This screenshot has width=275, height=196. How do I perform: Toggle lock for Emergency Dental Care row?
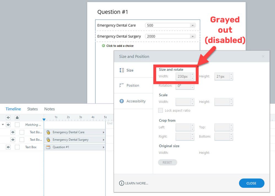[x=22, y=132]
